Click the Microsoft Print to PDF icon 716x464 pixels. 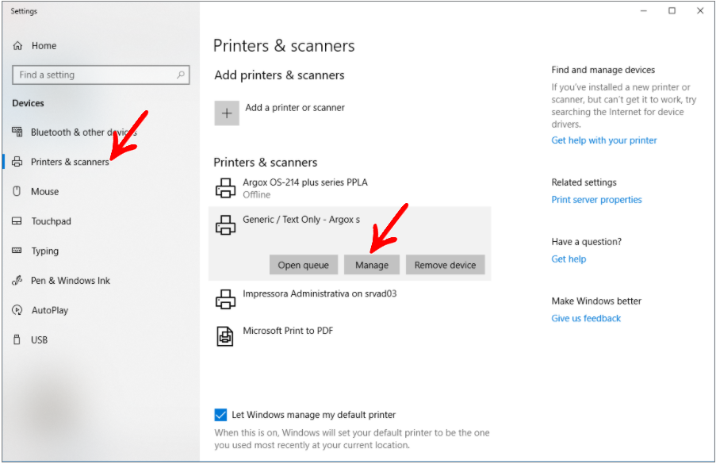point(224,336)
